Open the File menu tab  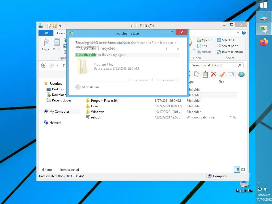(46, 33)
